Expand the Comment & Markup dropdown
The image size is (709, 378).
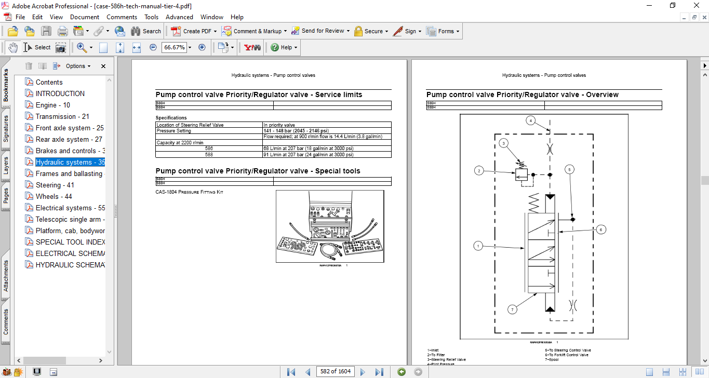(286, 31)
